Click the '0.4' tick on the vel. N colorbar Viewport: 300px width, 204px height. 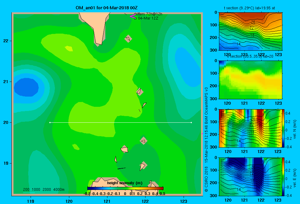(x=288, y=113)
